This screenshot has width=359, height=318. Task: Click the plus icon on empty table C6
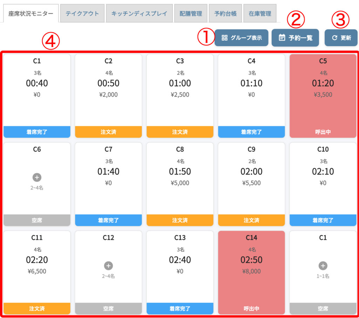(x=37, y=177)
